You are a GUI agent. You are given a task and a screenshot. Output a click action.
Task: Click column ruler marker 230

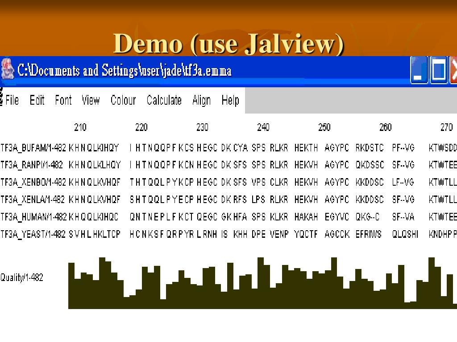point(202,127)
